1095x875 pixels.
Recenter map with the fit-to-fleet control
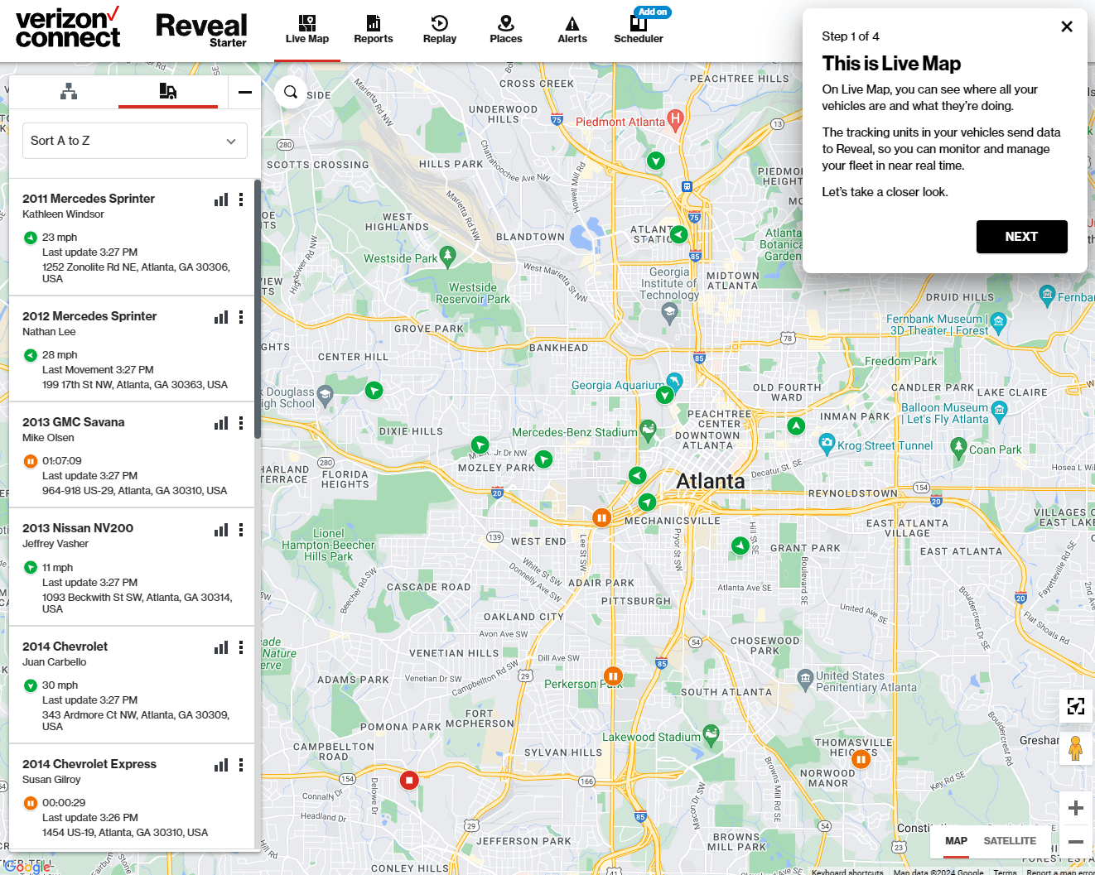click(x=1075, y=706)
